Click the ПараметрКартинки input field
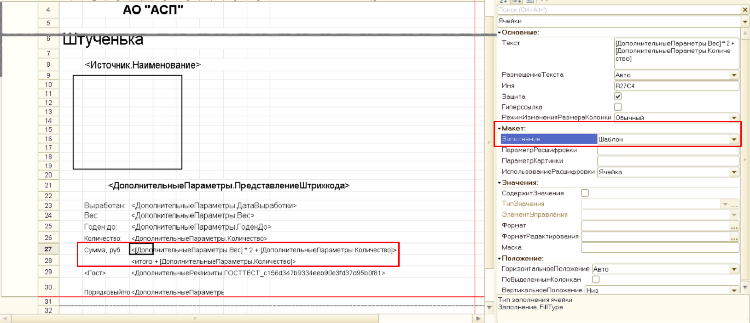This screenshot has width=750, height=323. (x=668, y=161)
